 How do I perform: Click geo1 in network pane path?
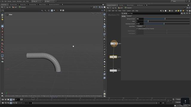click(x=120, y=8)
